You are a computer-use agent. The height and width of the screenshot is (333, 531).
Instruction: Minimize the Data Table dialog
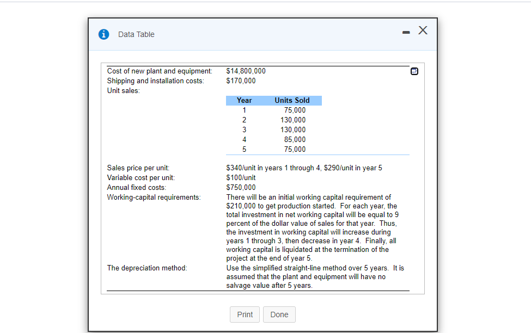406,32
